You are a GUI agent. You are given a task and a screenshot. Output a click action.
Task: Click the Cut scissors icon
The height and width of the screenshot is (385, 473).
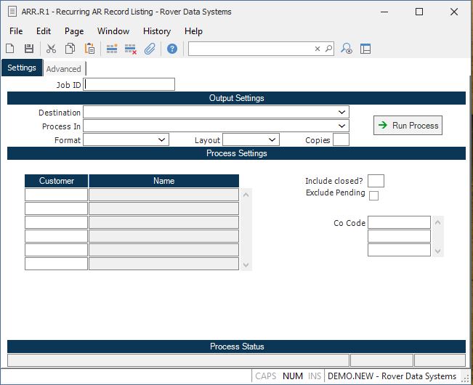pyautogui.click(x=51, y=49)
